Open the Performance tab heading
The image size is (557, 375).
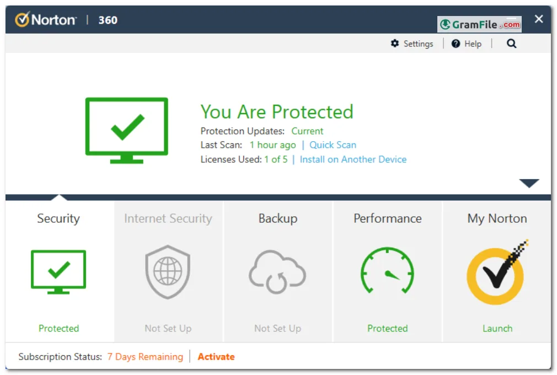tap(388, 218)
